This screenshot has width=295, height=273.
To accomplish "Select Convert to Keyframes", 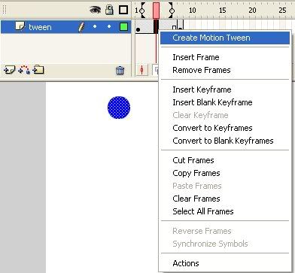I will click(x=212, y=128).
